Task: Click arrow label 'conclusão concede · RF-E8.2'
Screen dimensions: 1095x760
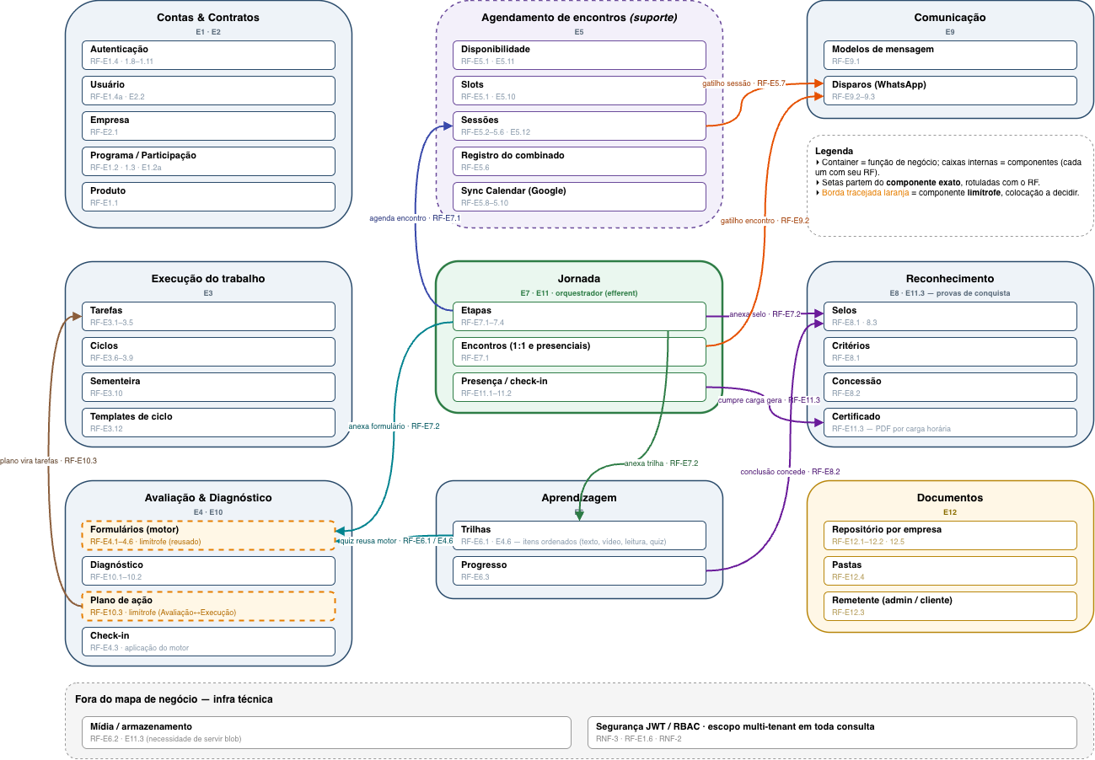Action: click(790, 472)
